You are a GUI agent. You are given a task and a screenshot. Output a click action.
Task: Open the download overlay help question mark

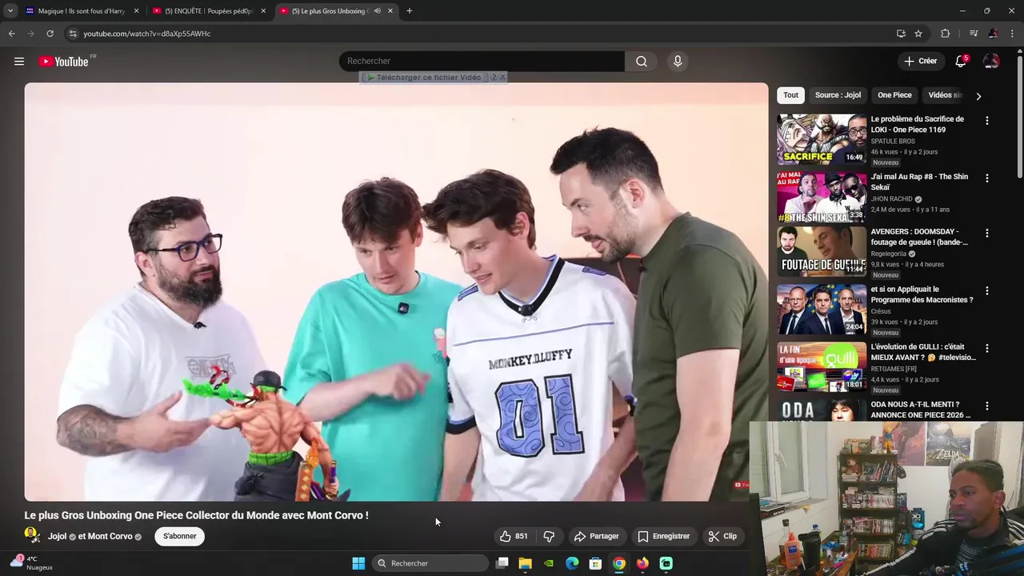click(x=494, y=77)
